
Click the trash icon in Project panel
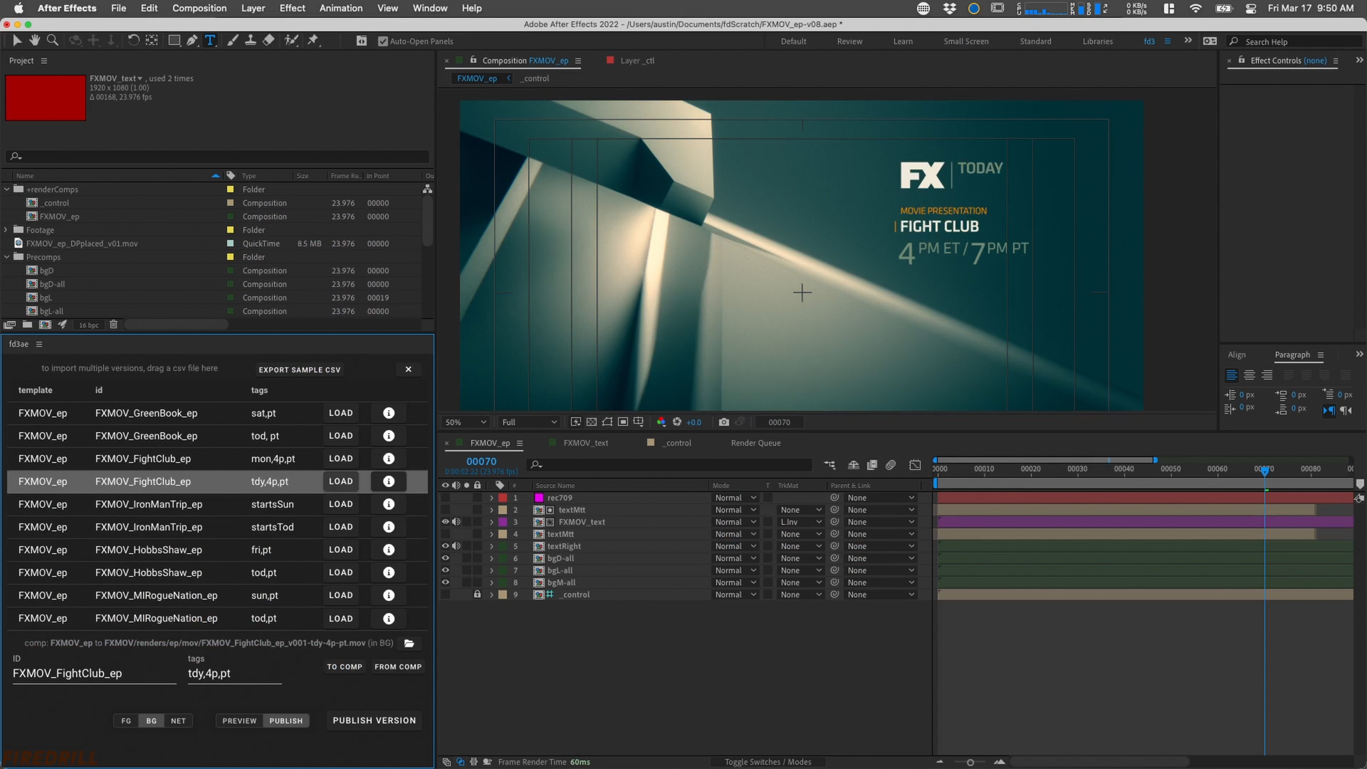click(113, 325)
